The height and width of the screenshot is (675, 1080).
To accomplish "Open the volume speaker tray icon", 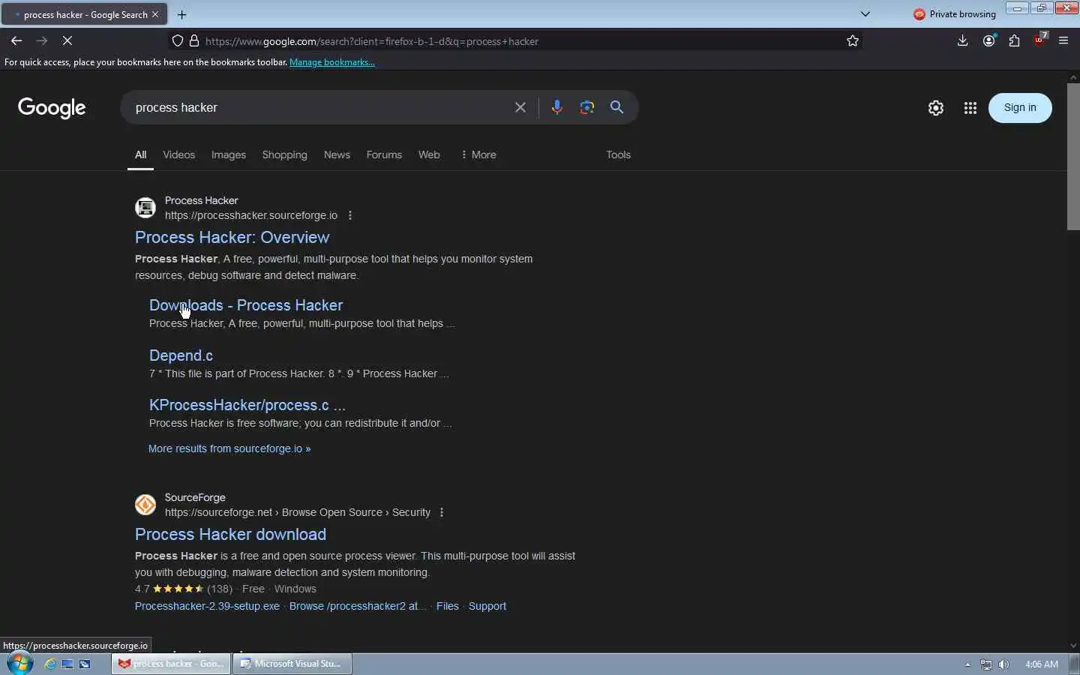I will click(x=1003, y=664).
